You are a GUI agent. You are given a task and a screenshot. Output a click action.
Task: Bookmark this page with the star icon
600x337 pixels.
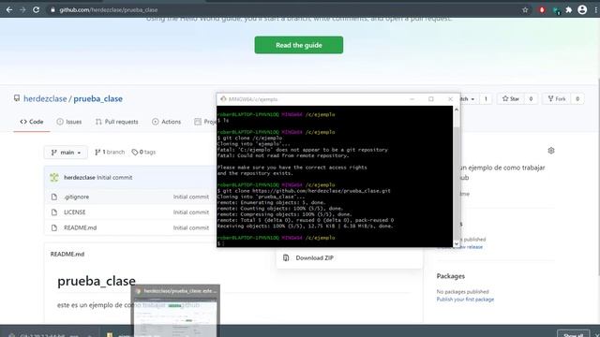tap(525, 10)
